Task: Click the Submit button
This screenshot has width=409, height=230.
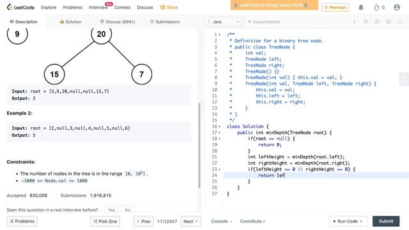Action: click(386, 221)
